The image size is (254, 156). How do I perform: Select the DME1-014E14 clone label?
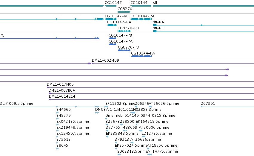coord(62,96)
